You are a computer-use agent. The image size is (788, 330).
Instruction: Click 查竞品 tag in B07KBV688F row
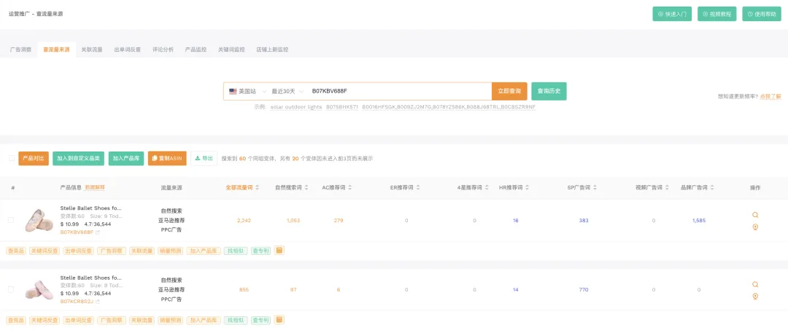pos(16,251)
